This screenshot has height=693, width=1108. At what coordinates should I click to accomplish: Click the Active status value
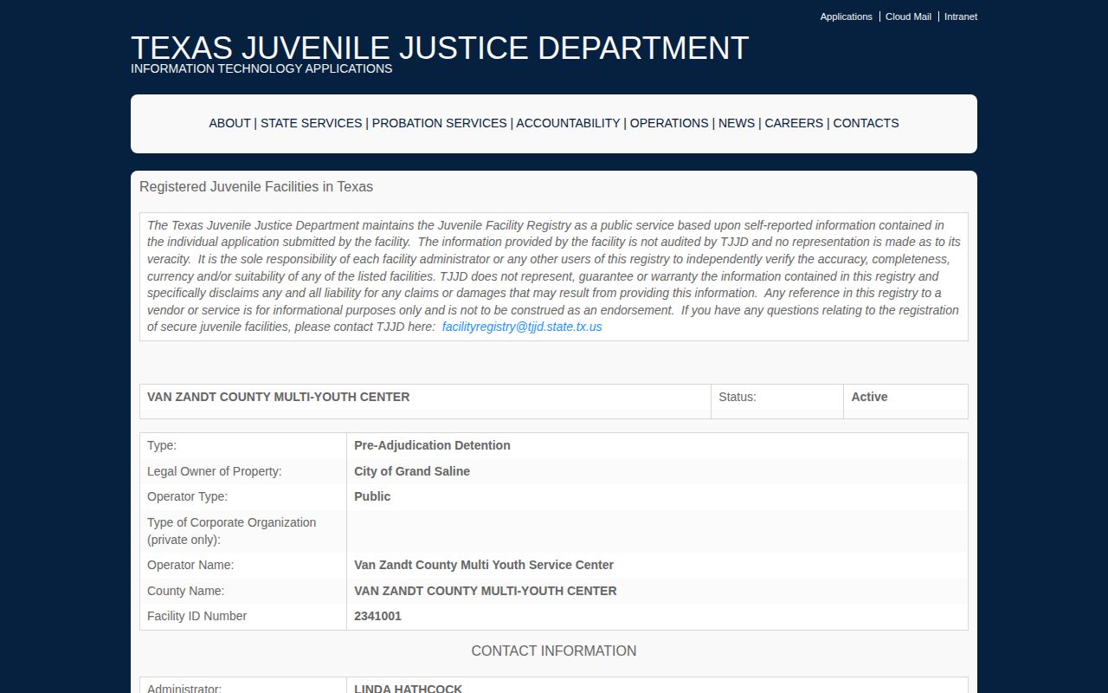[869, 397]
